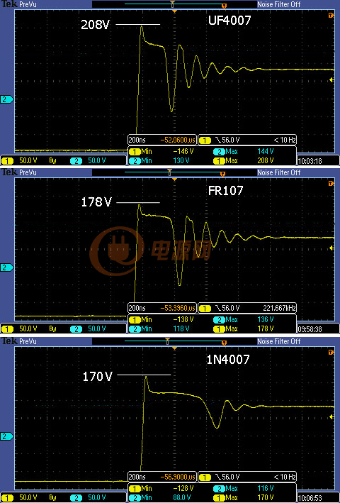Screen dimensions: 340x503
Task: Select trigger level arrow beside FR107 waveform
Action: pyautogui.click(x=331, y=248)
